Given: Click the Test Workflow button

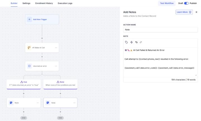Looking at the screenshot, I should pyautogui.click(x=166, y=3).
